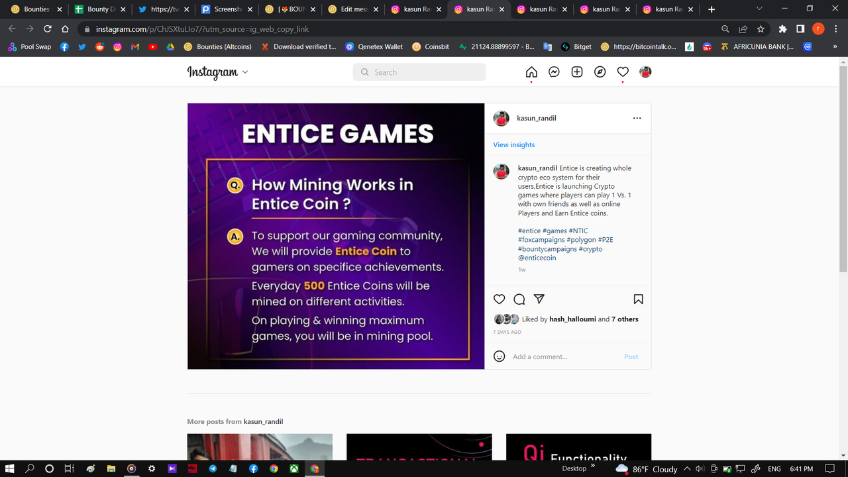Screen dimensions: 848x477
Task: Open Instagram bookmark icon in bookmarks bar
Action: click(x=117, y=47)
